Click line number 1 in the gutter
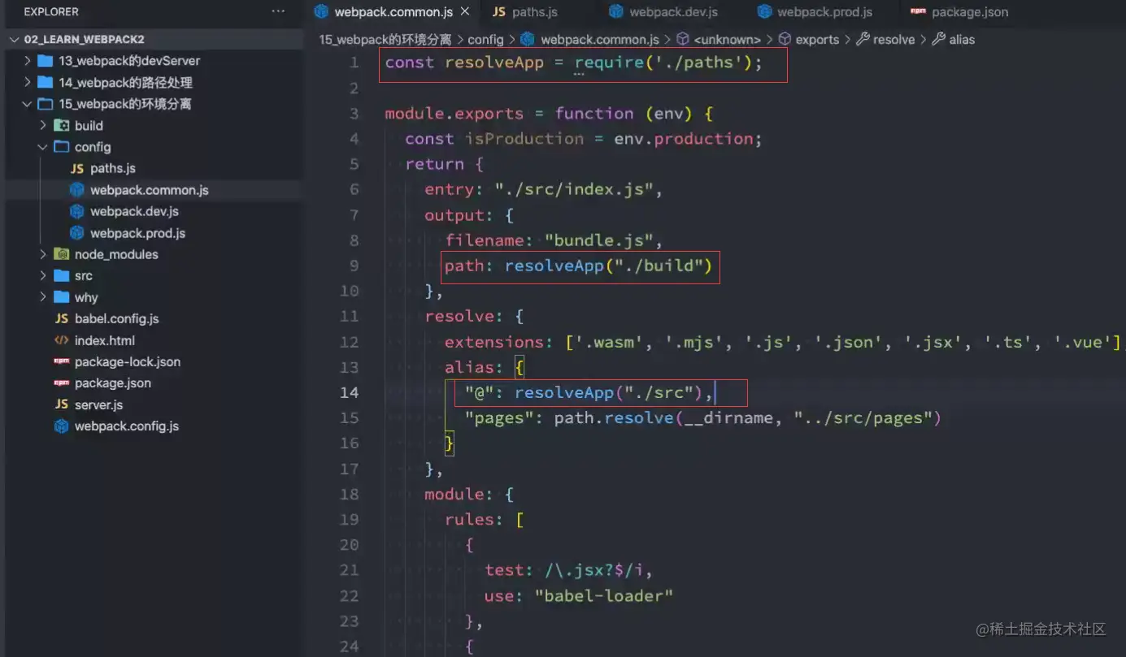This screenshot has height=657, width=1126. pos(354,63)
